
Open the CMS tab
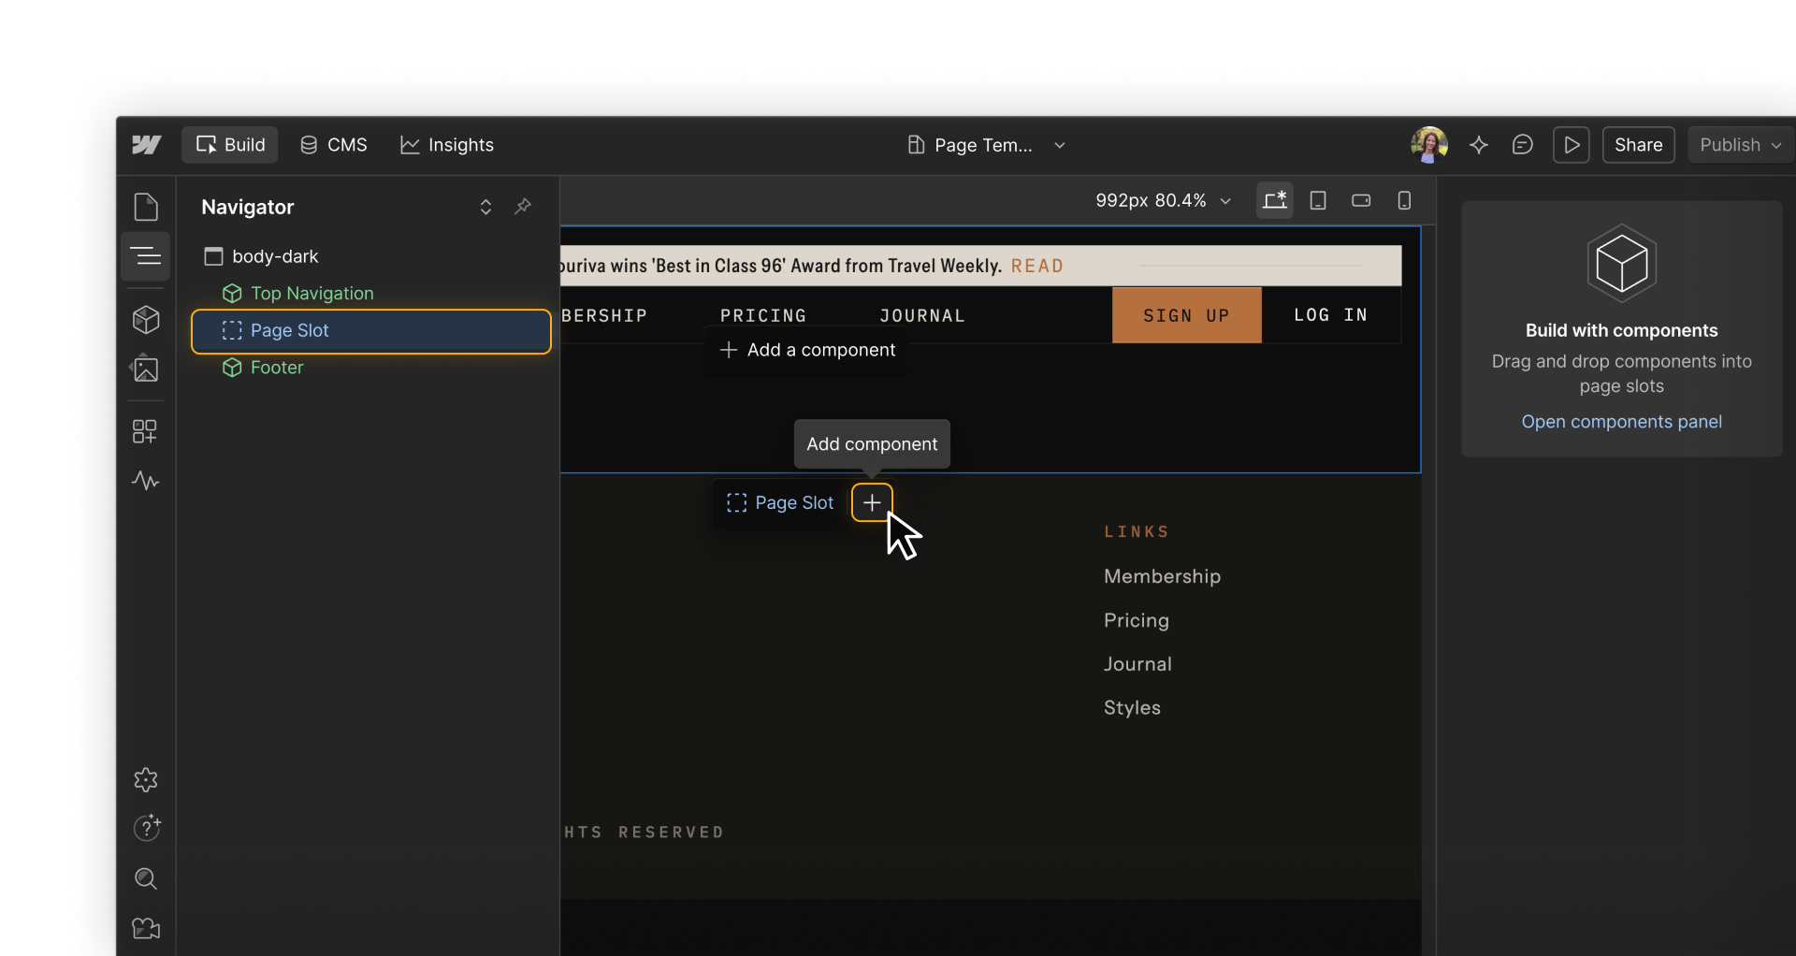(x=333, y=145)
